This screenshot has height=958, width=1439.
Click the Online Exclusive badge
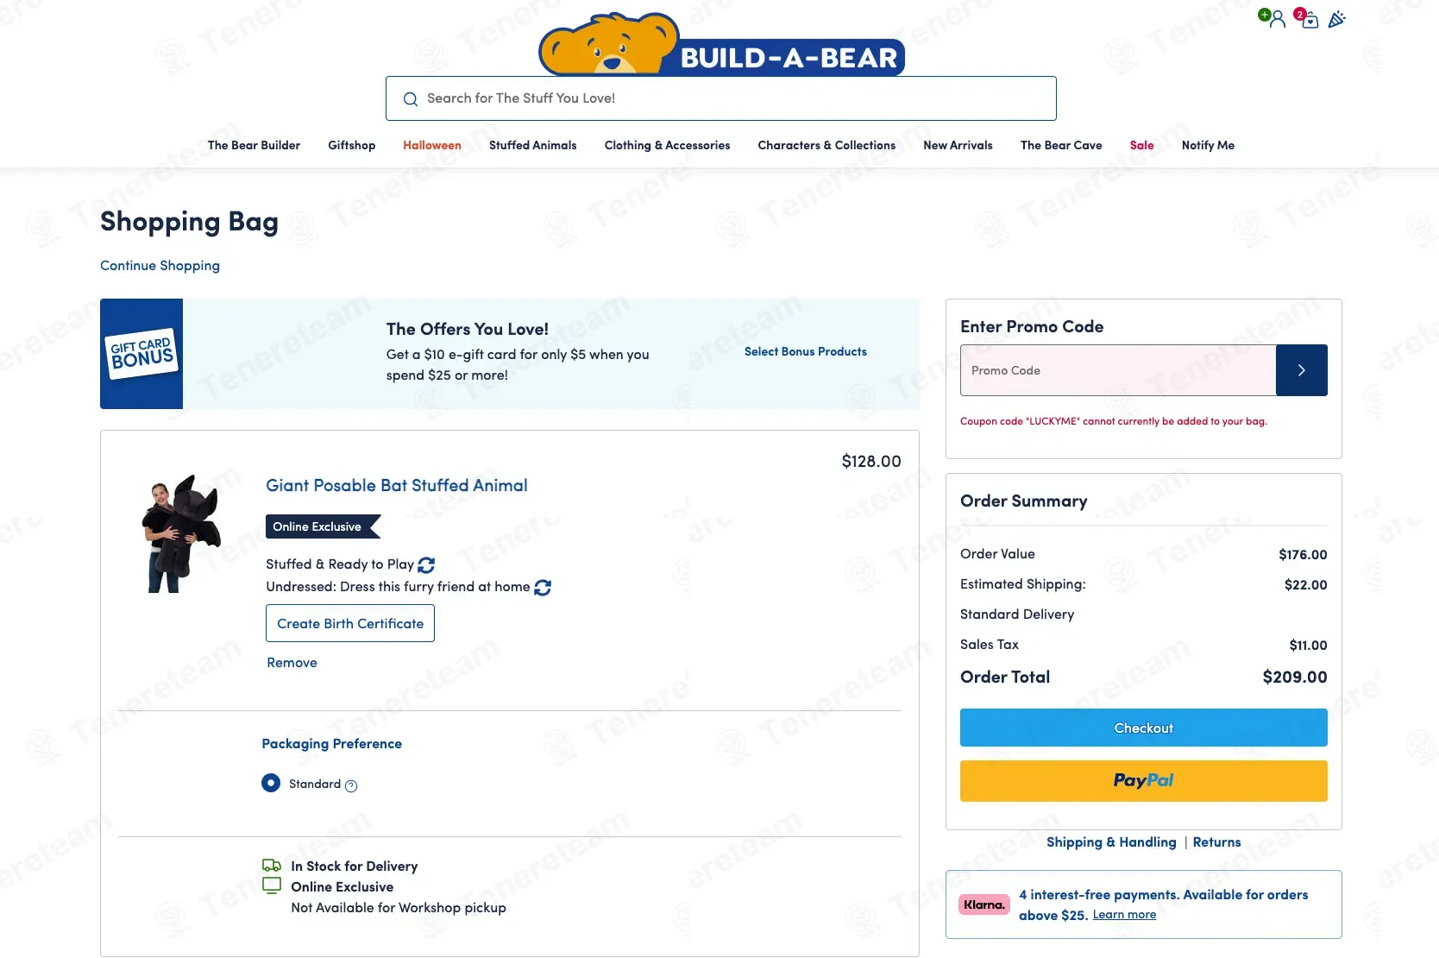[323, 526]
